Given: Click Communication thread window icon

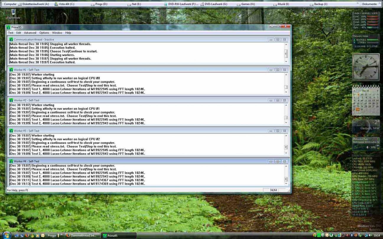Looking at the screenshot, I should click(11, 39).
